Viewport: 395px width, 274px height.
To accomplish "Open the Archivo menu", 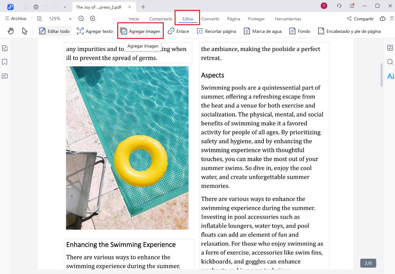I will pos(16,19).
